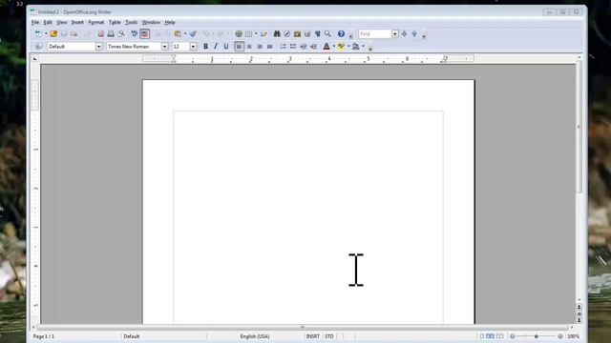Viewport: 611px width, 343px height.
Task: Click the Paste clipboard icon
Action: coord(179,34)
